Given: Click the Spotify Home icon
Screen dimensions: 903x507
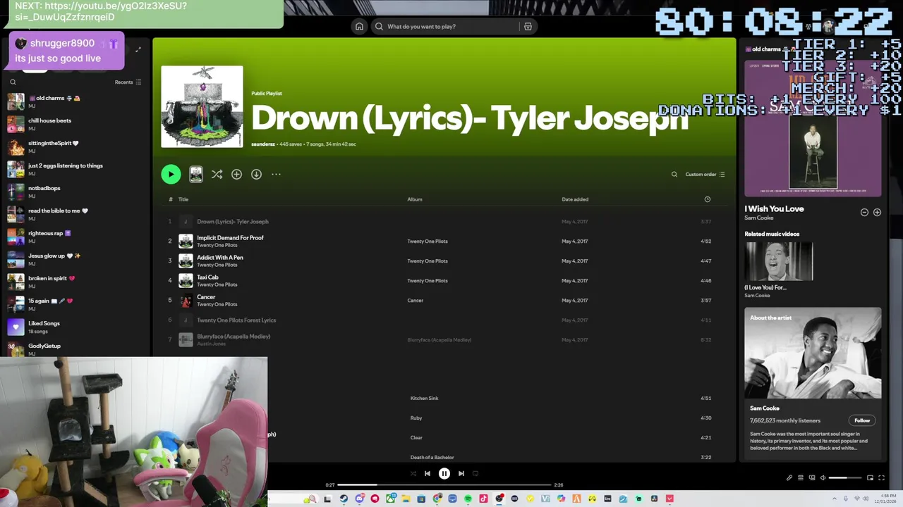Looking at the screenshot, I should [359, 27].
